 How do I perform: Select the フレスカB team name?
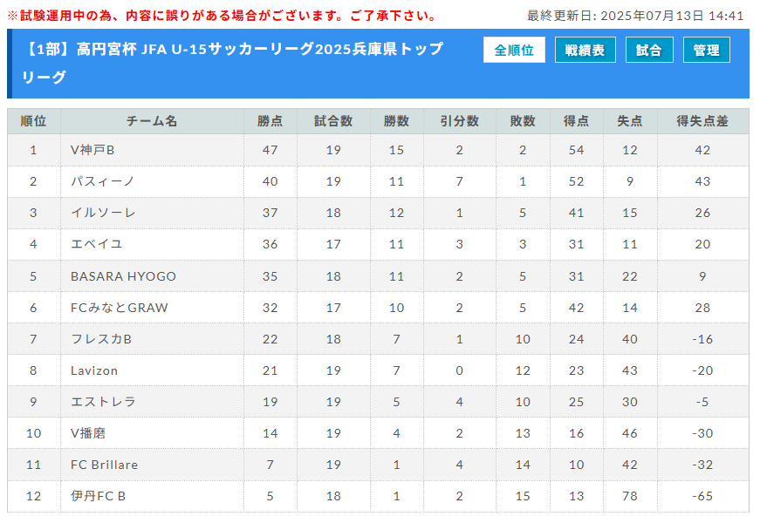101,339
